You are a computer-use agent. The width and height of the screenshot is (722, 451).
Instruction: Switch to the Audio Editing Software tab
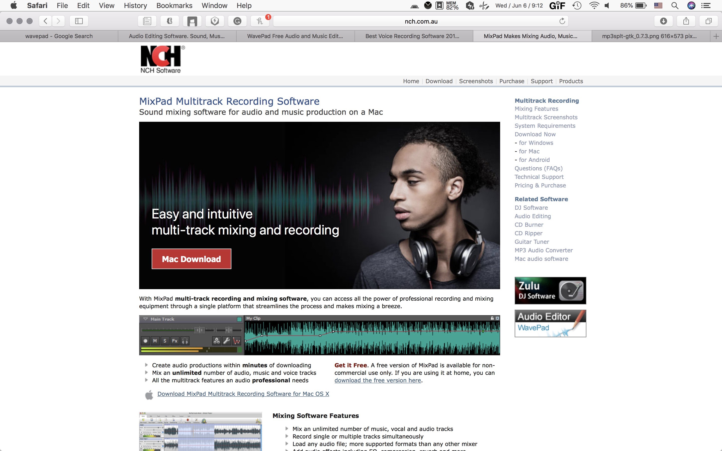[x=177, y=36]
